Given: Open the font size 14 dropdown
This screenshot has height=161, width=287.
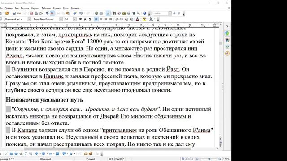Looking at the screenshot, I should pos(74,19).
